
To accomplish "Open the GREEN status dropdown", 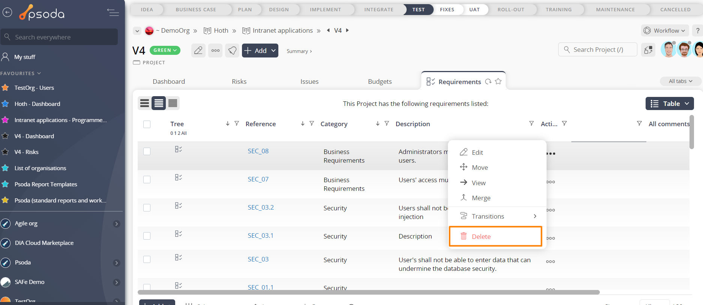I will (165, 50).
